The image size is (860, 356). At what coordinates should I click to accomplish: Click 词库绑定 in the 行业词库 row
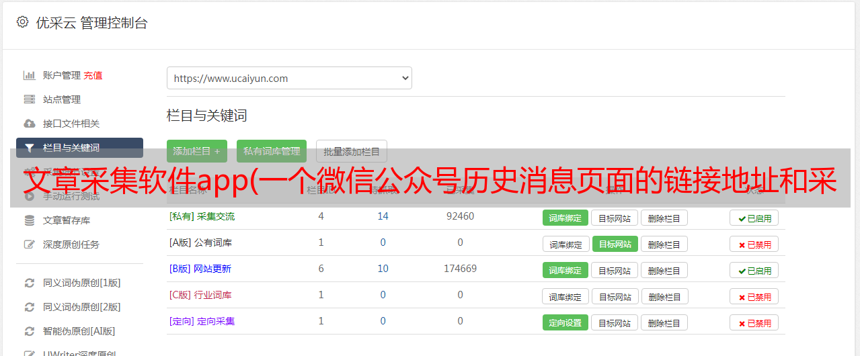coord(565,296)
